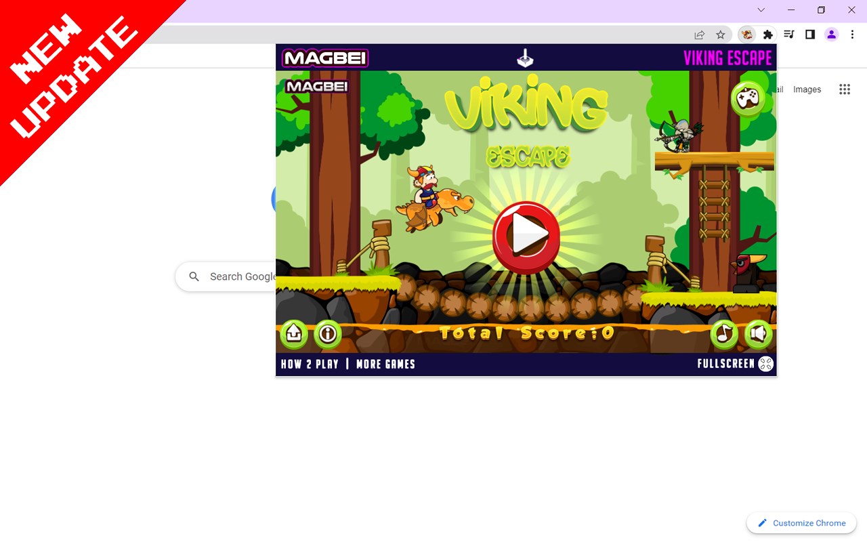The image size is (867, 542).
Task: Click the joystick icon in popup header
Action: pyautogui.click(x=525, y=59)
